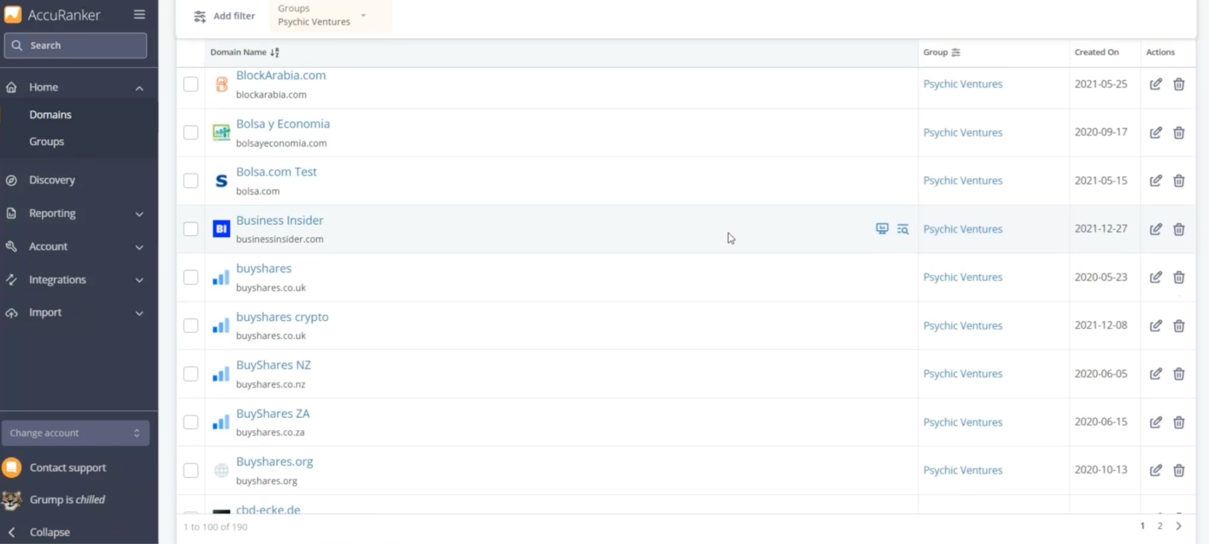Edit the Bolsa y Economia domain
The image size is (1209, 544).
pos(1155,132)
